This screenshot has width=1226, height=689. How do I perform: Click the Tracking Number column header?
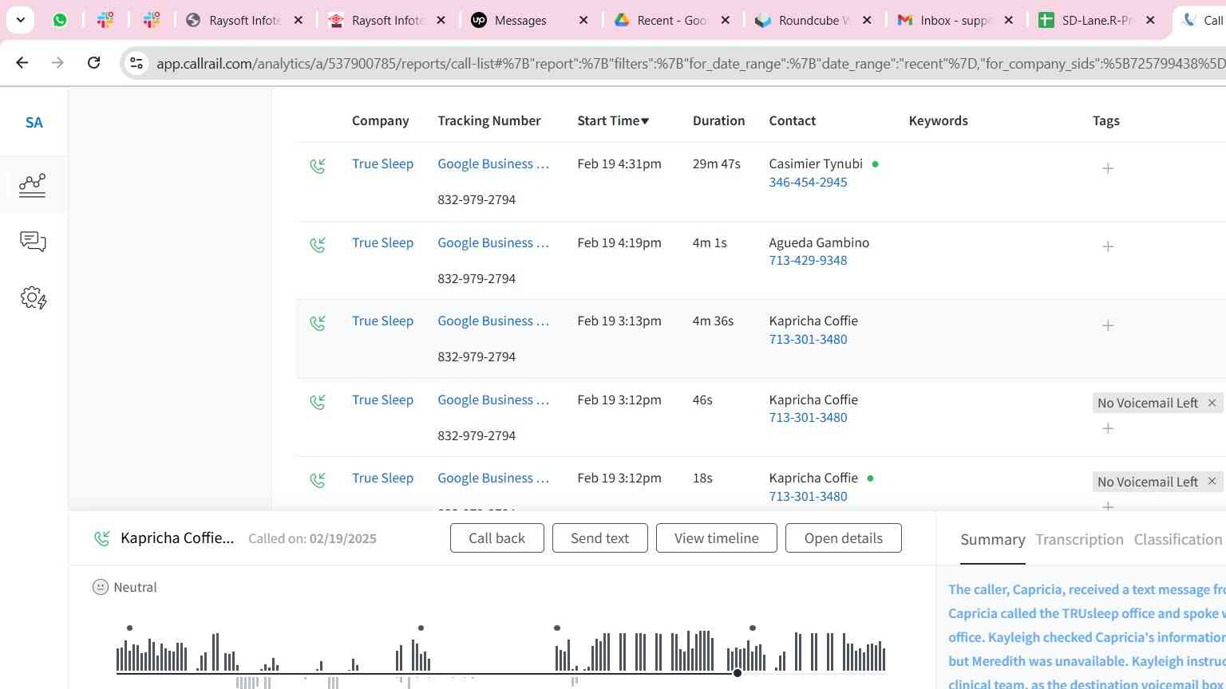[x=488, y=120]
